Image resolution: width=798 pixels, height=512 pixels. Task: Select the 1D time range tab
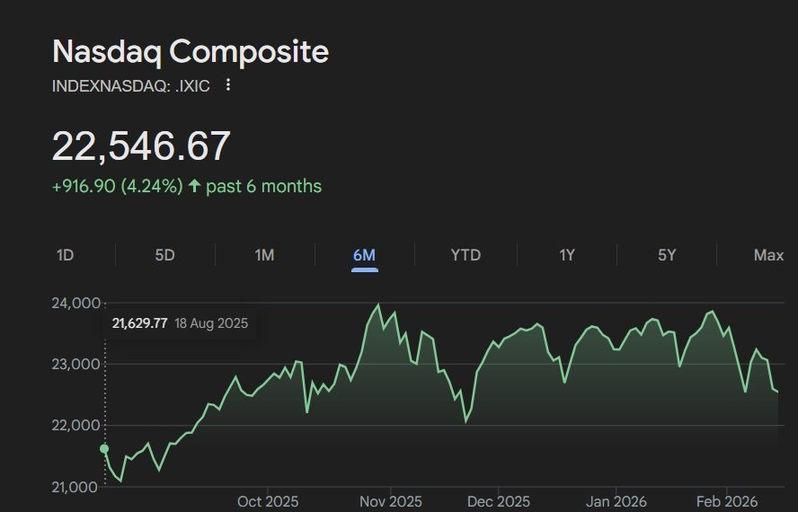tap(65, 255)
